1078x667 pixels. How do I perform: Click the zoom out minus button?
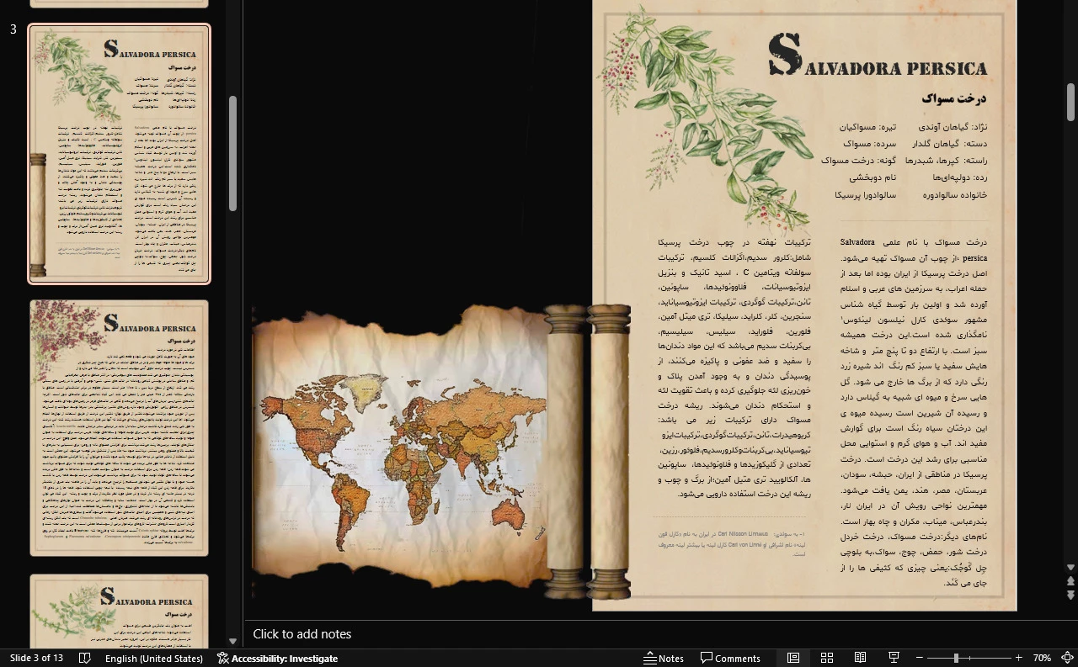pos(920,658)
